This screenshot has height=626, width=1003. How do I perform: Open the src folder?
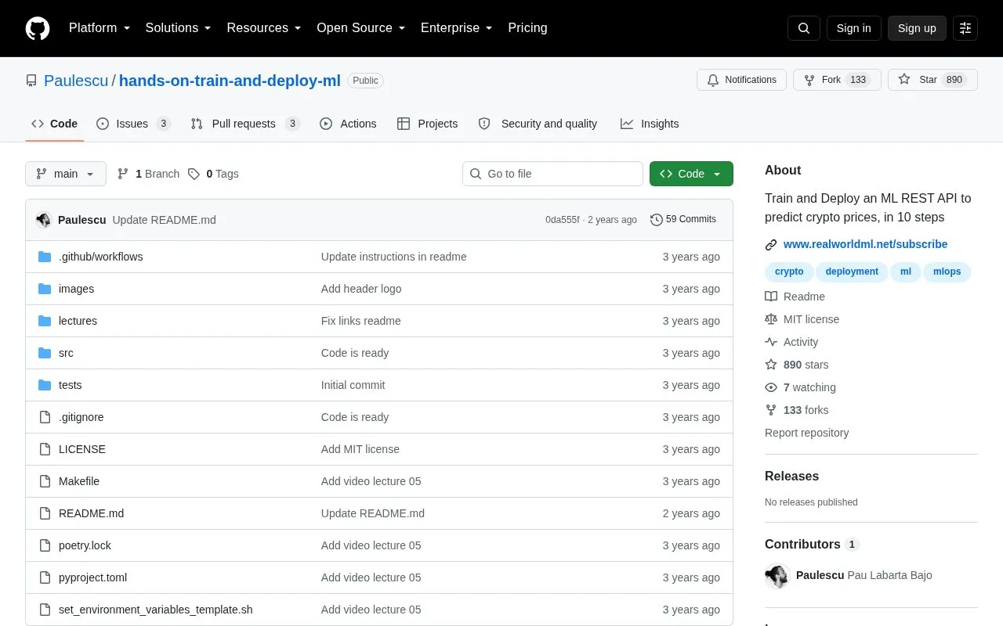pos(66,353)
